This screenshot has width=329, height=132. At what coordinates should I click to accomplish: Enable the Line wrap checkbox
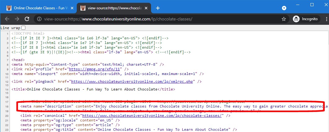click(x=23, y=28)
